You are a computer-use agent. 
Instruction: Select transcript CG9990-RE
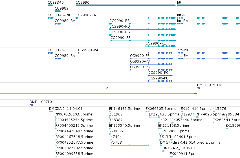coord(155,43)
